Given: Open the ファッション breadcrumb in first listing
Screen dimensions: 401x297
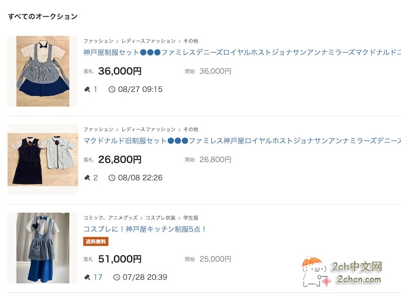Looking at the screenshot, I should click(98, 41).
